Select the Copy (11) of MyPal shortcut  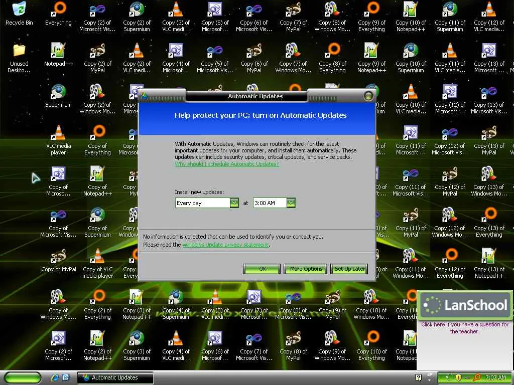click(x=411, y=222)
